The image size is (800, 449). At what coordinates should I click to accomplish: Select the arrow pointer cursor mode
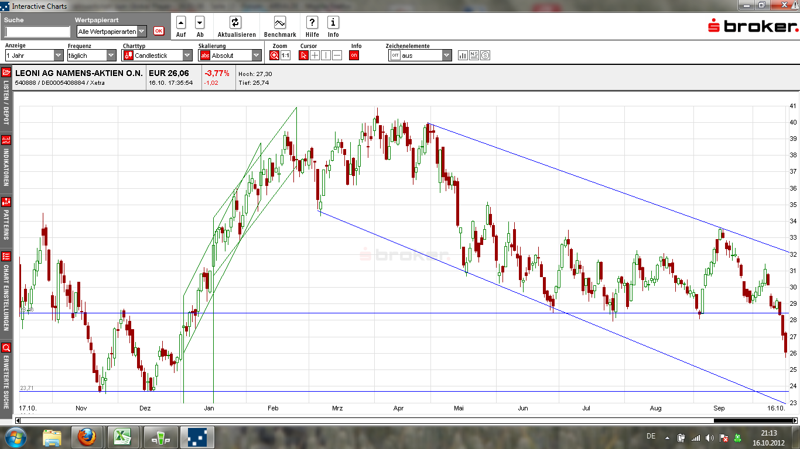(303, 56)
